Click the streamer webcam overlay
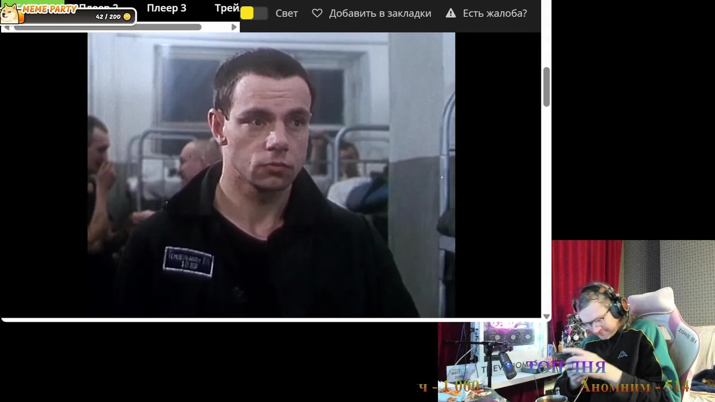Viewport: 715px width, 402px height. (633, 321)
